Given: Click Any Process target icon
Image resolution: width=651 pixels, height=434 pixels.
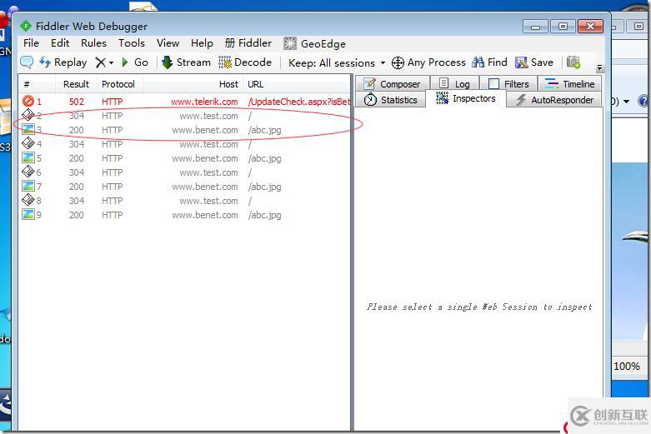Looking at the screenshot, I should click(x=398, y=62).
